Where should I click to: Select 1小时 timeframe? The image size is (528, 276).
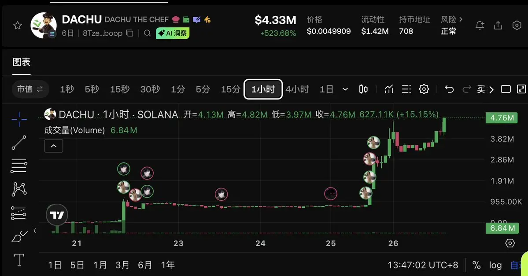[263, 89]
